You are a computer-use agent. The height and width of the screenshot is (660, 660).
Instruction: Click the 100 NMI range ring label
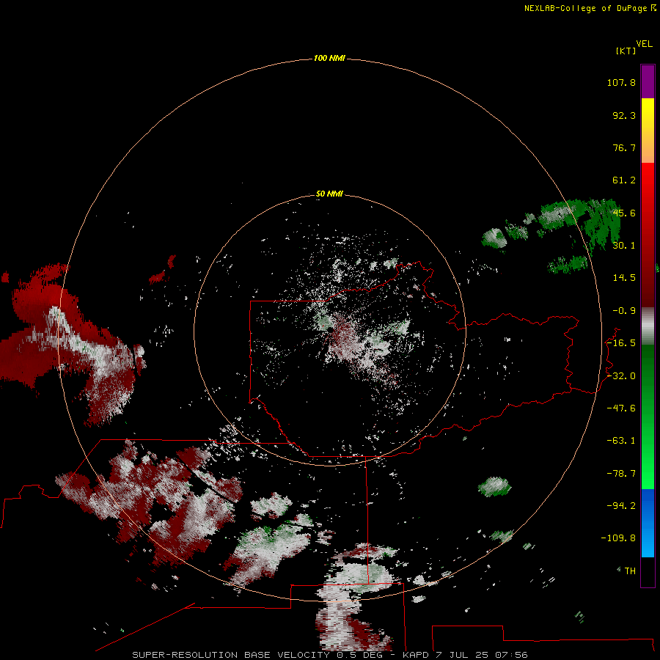(329, 58)
